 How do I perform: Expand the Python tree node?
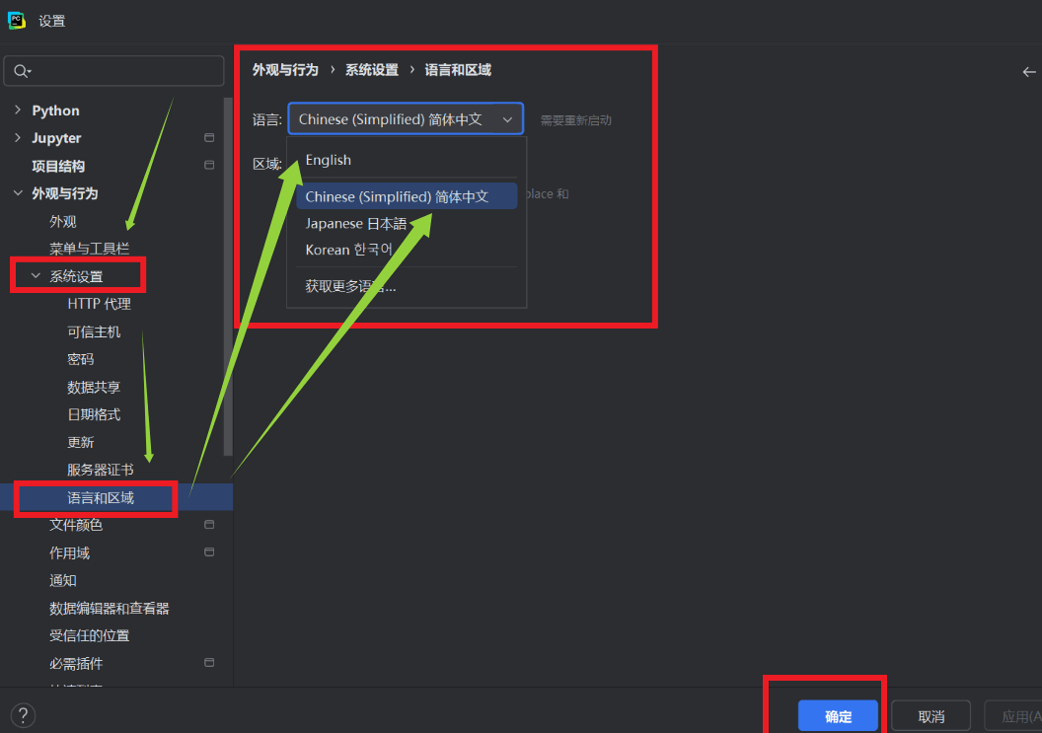[18, 110]
